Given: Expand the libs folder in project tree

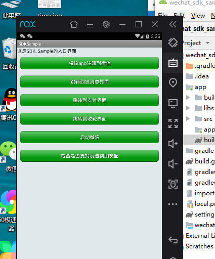Looking at the screenshot, I should (x=188, y=108).
